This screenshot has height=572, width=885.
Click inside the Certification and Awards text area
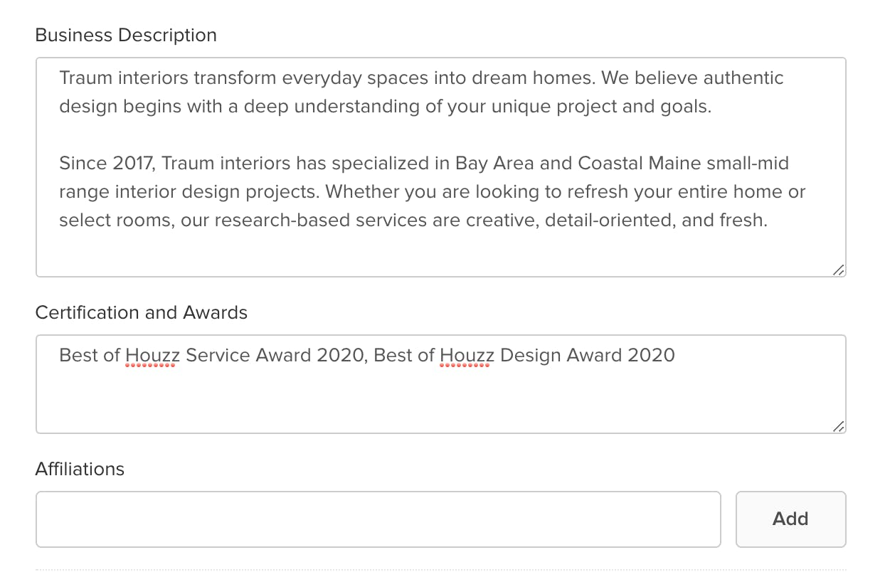coord(441,384)
